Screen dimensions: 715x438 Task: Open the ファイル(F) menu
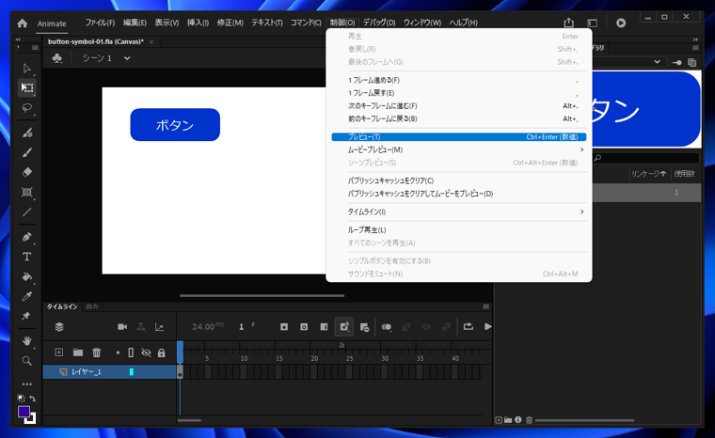click(x=100, y=23)
